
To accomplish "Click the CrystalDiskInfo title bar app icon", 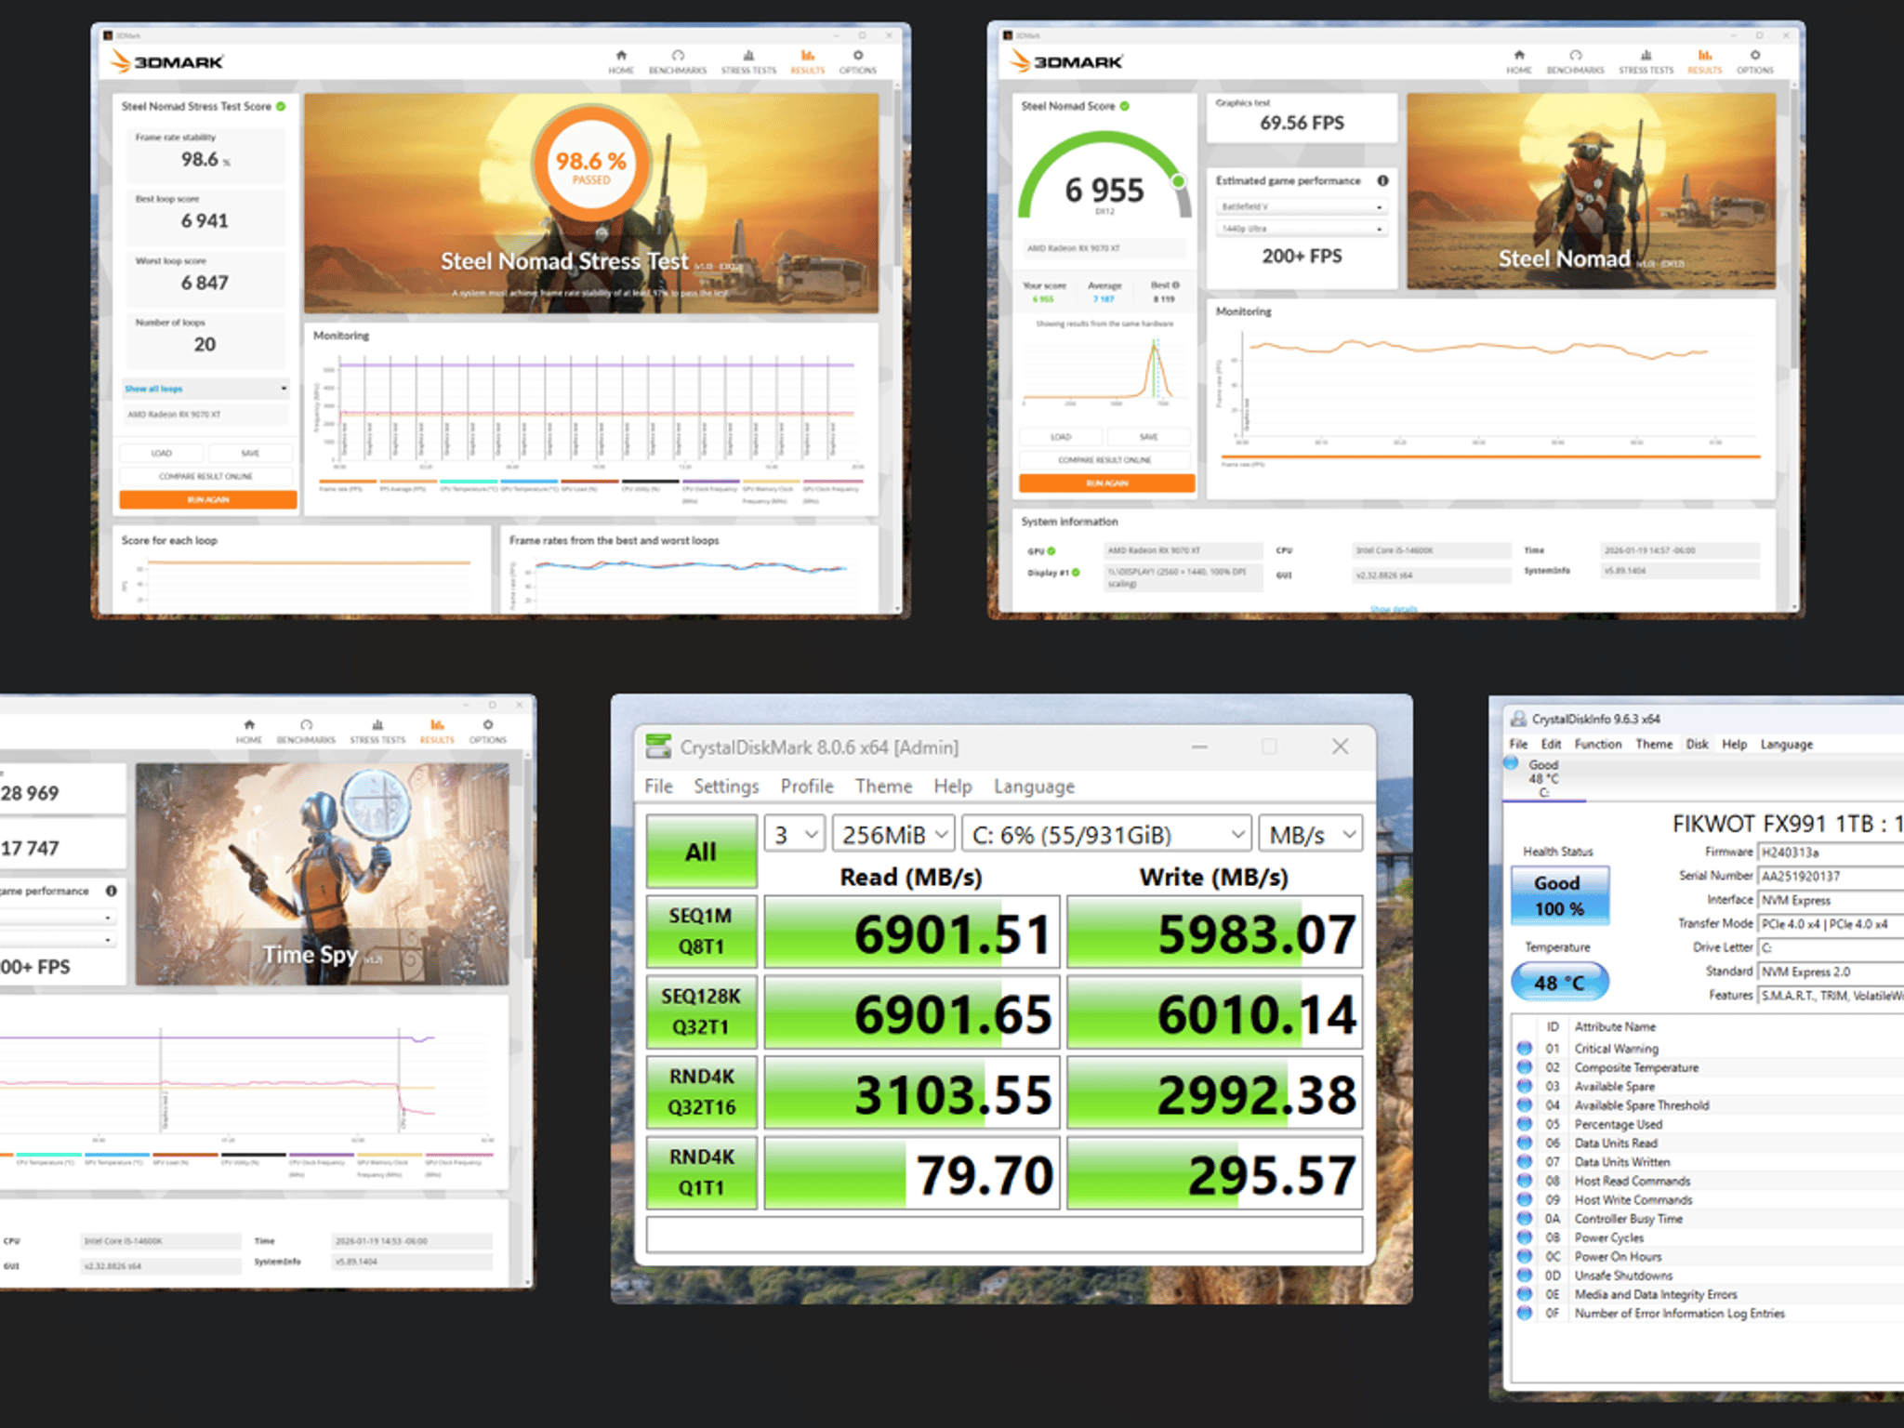I will pyautogui.click(x=1518, y=719).
